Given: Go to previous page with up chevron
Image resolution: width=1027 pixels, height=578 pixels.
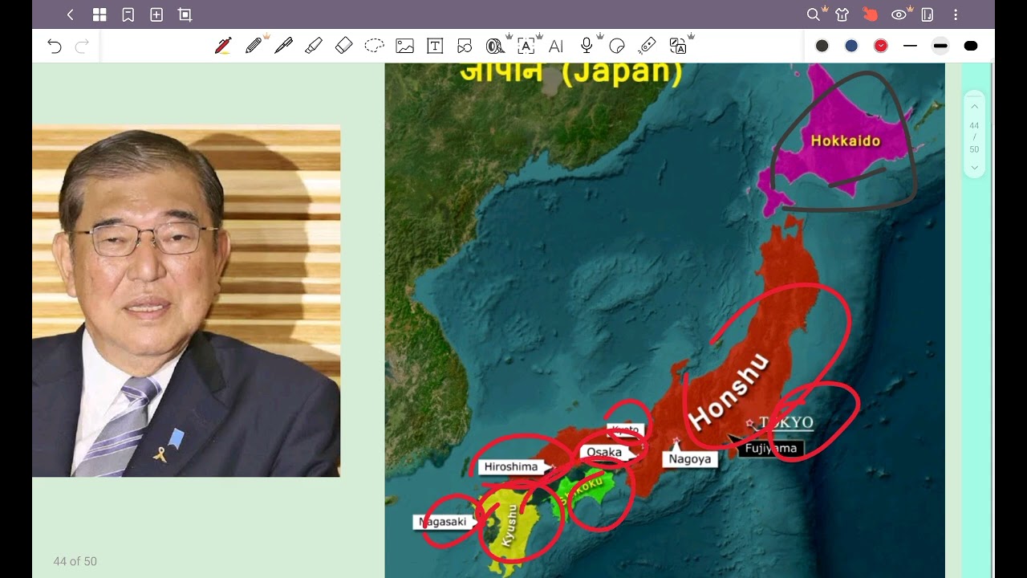Looking at the screenshot, I should (x=974, y=106).
